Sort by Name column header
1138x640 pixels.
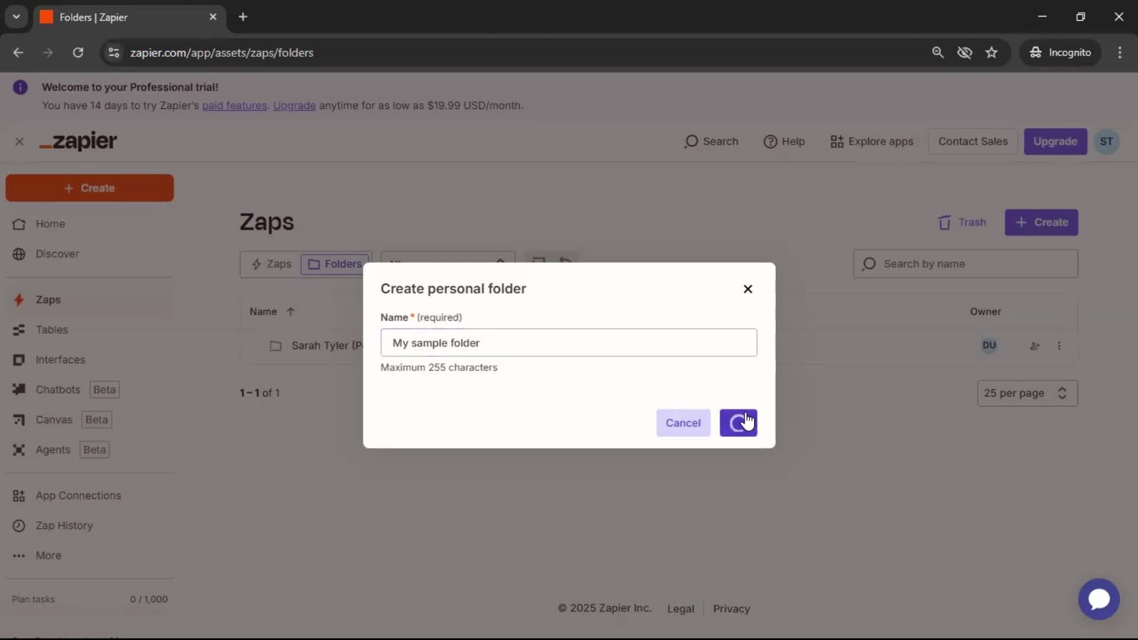pyautogui.click(x=272, y=312)
